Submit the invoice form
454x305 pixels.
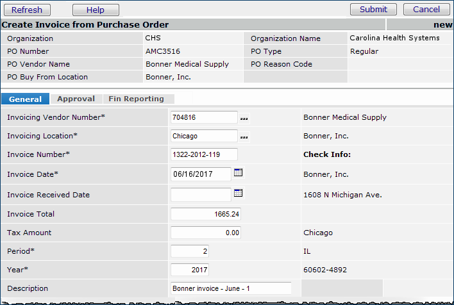[x=373, y=10]
